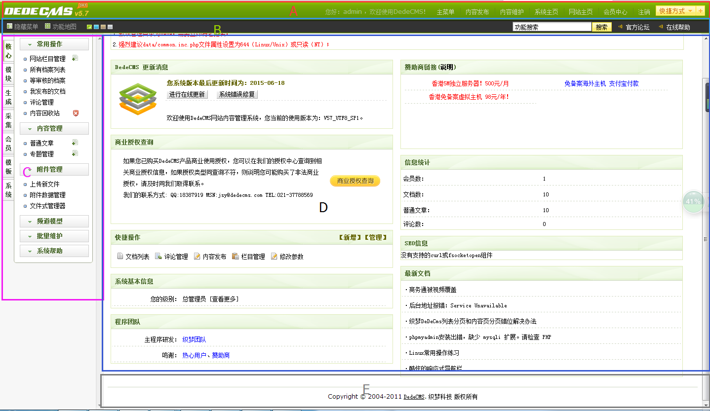Click the 进行在线更新 update button
Screen dimensions: 710x411
pyautogui.click(x=188, y=94)
